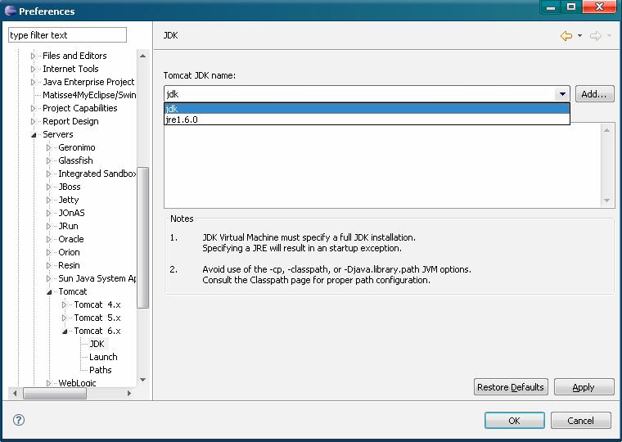Expand the Tomcat 5.x node
622x442 pixels.
[x=65, y=318]
